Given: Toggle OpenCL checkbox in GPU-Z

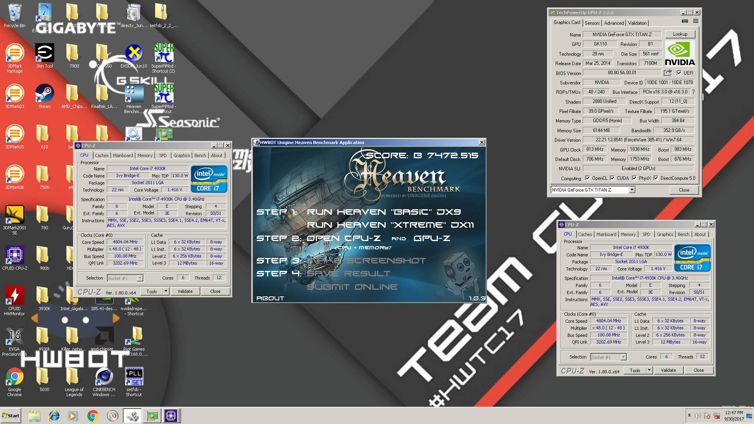Looking at the screenshot, I should [587, 178].
